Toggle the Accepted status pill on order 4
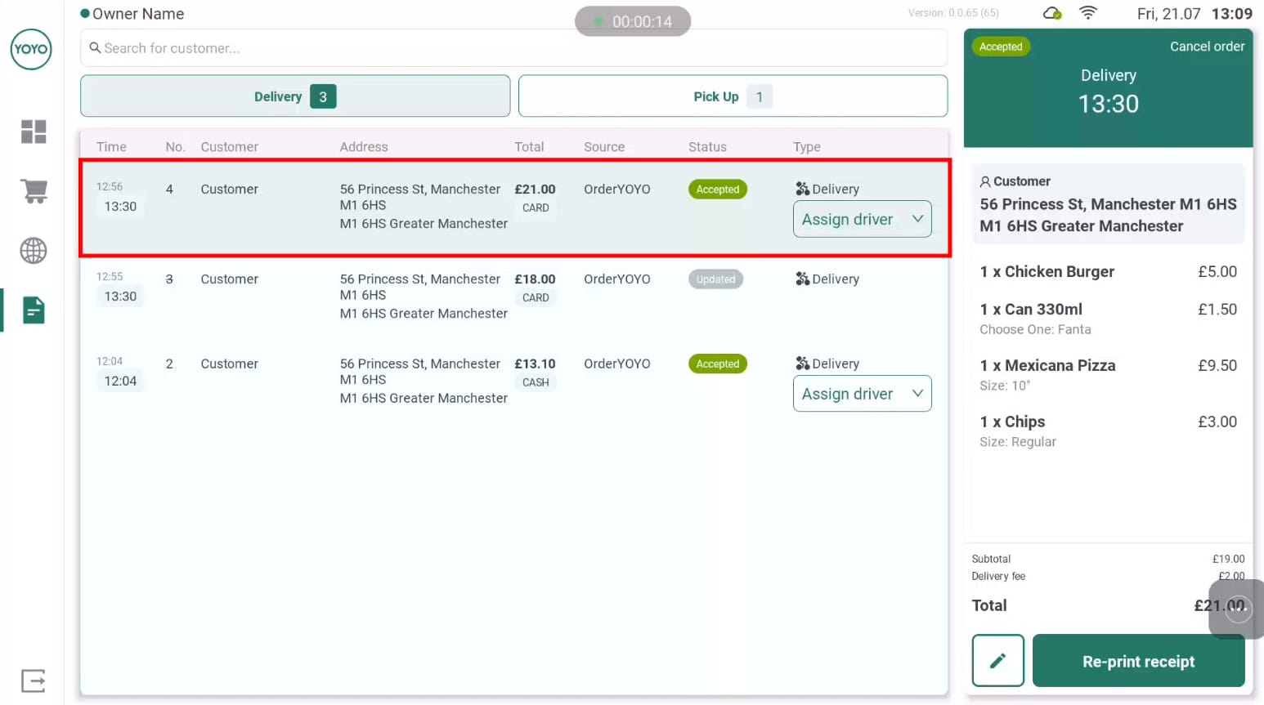This screenshot has width=1264, height=705. pyautogui.click(x=717, y=189)
